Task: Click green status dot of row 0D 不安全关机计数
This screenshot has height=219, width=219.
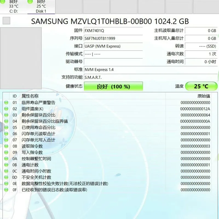Action: pyautogui.click(x=6, y=177)
